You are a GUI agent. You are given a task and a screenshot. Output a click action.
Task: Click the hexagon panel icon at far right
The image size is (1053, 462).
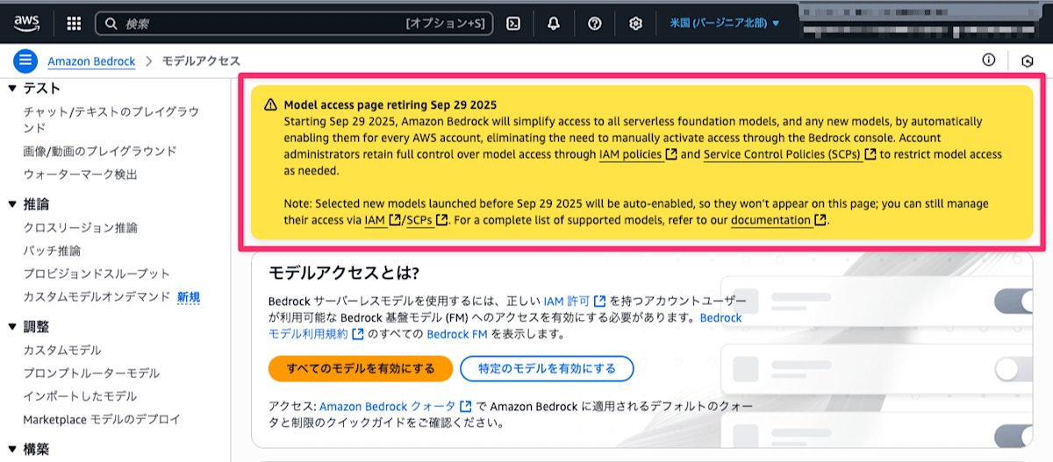click(1028, 60)
